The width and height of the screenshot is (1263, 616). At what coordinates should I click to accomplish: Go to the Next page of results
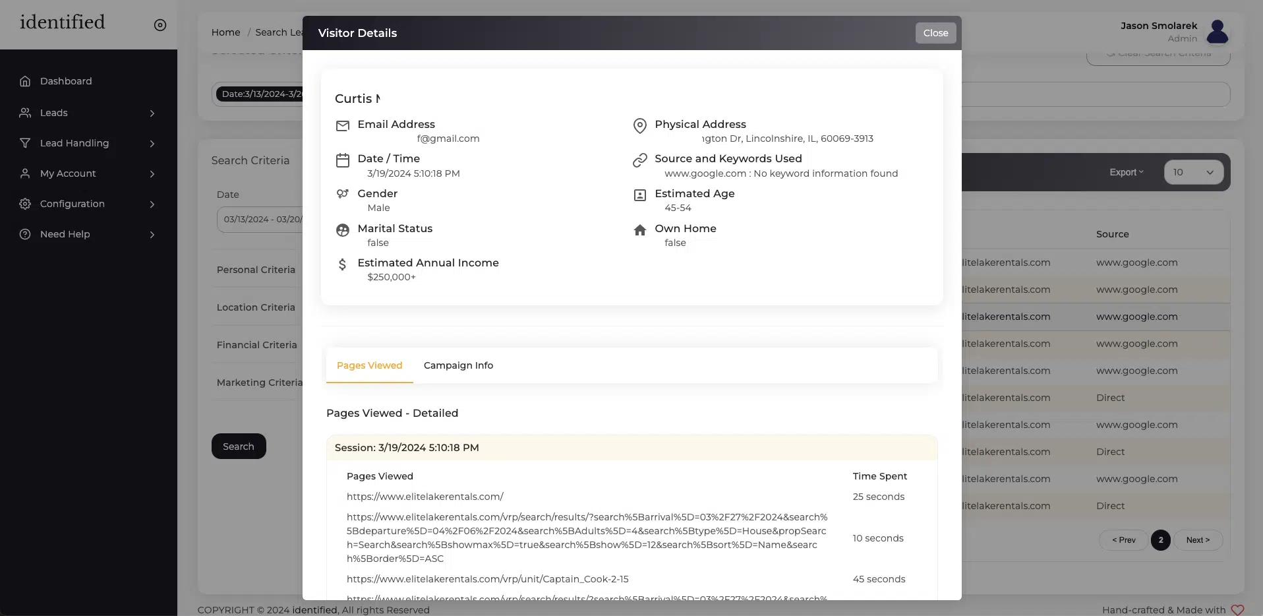click(x=1198, y=540)
